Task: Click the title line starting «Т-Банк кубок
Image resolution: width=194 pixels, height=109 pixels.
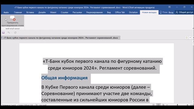Action: point(102,61)
